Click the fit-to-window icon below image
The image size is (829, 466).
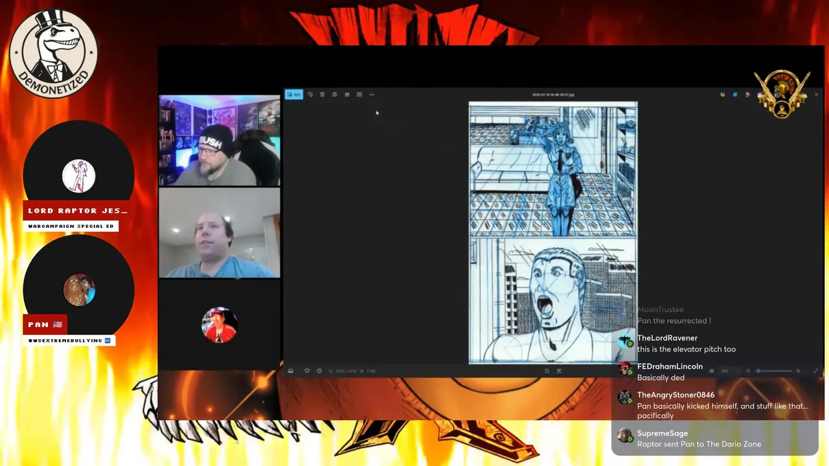point(547,371)
